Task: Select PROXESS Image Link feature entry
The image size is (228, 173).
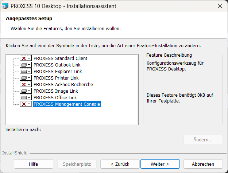Action: pos(55,91)
